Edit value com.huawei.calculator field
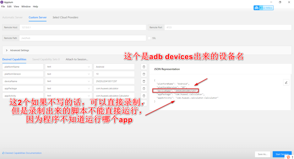The width and height of the screenshot is (294, 159). point(114,88)
